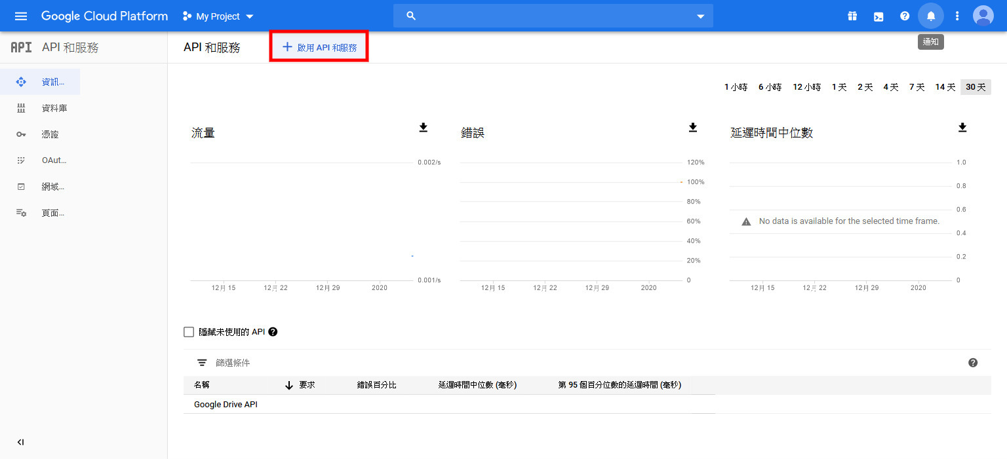
Task: Click the user account avatar
Action: click(983, 16)
